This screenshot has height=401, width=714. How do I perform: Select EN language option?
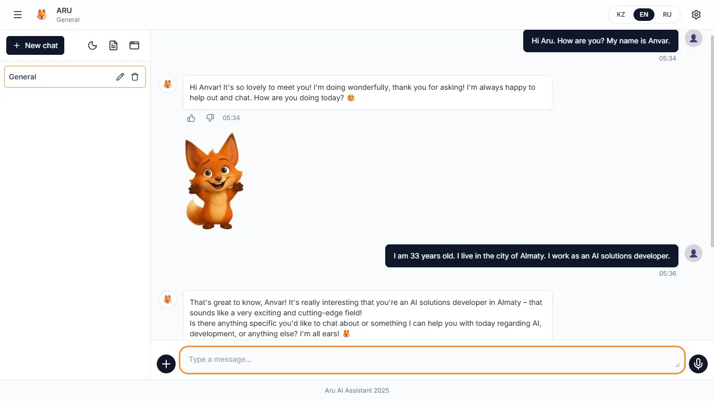[x=644, y=15]
